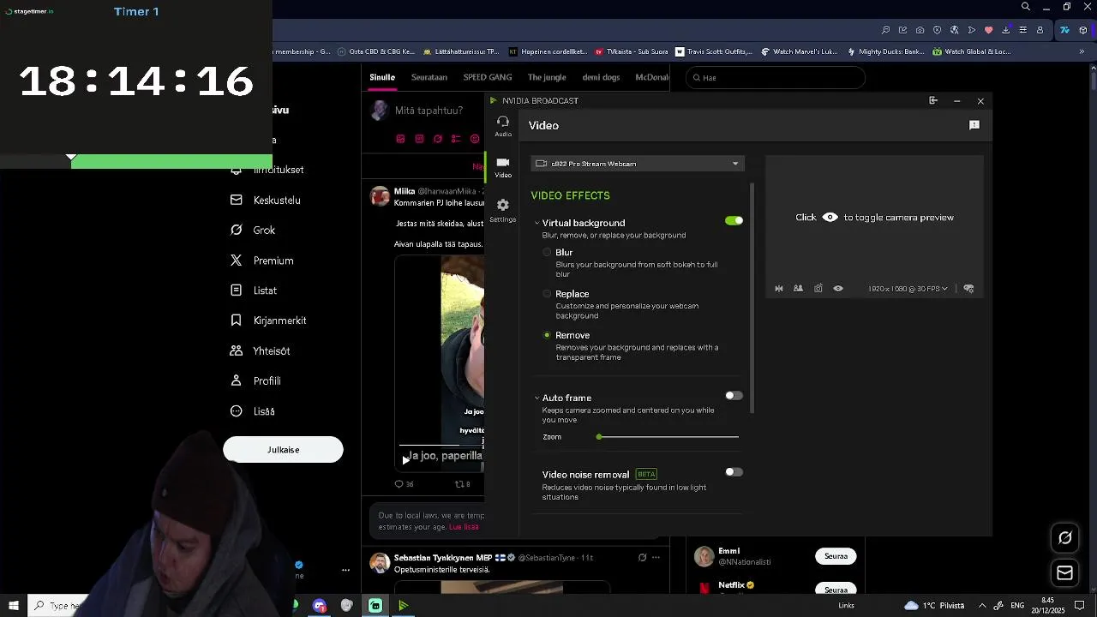Open Lisää more menu in X sidebar
1097x617 pixels.
click(253, 411)
